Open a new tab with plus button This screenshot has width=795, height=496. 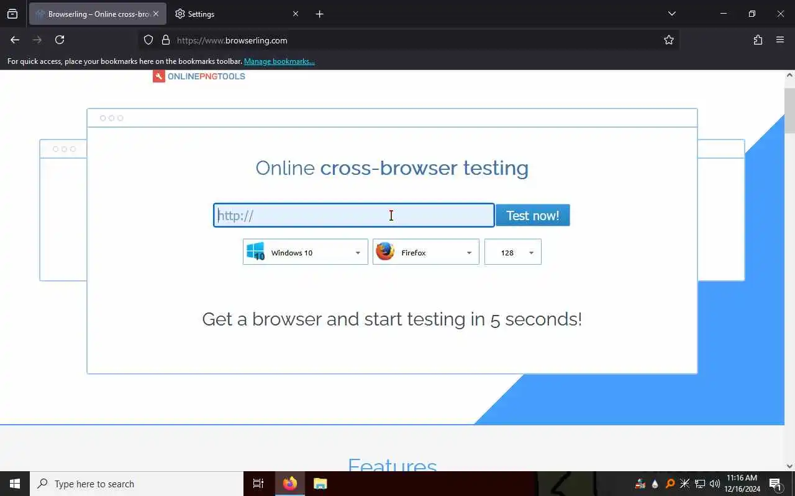pos(319,14)
